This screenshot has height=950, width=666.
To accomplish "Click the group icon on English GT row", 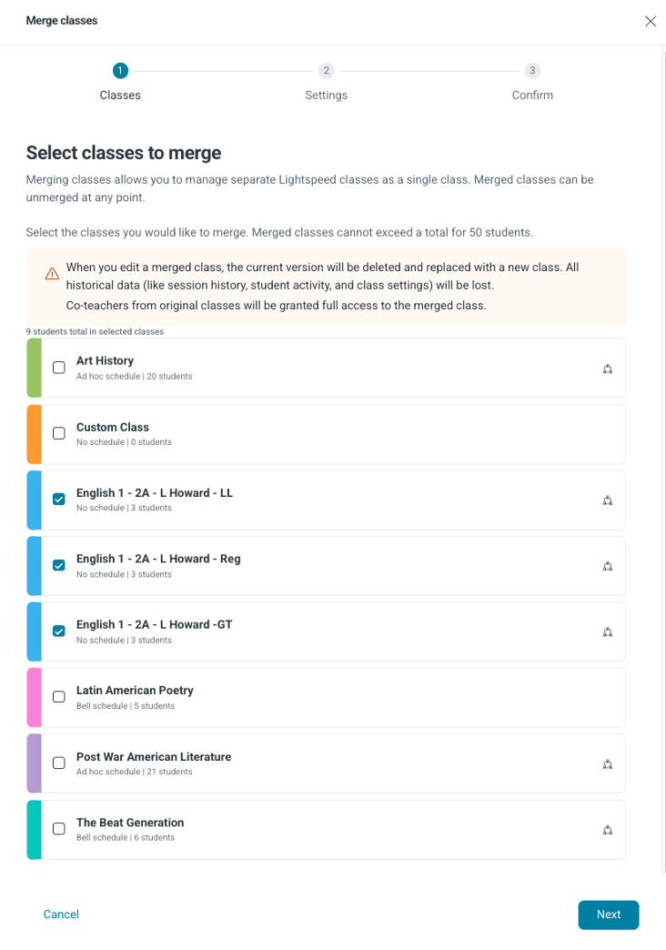I will click(607, 632).
